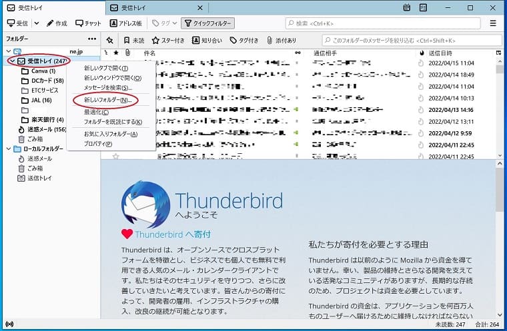Select the ETCサービス folder

coord(40,91)
